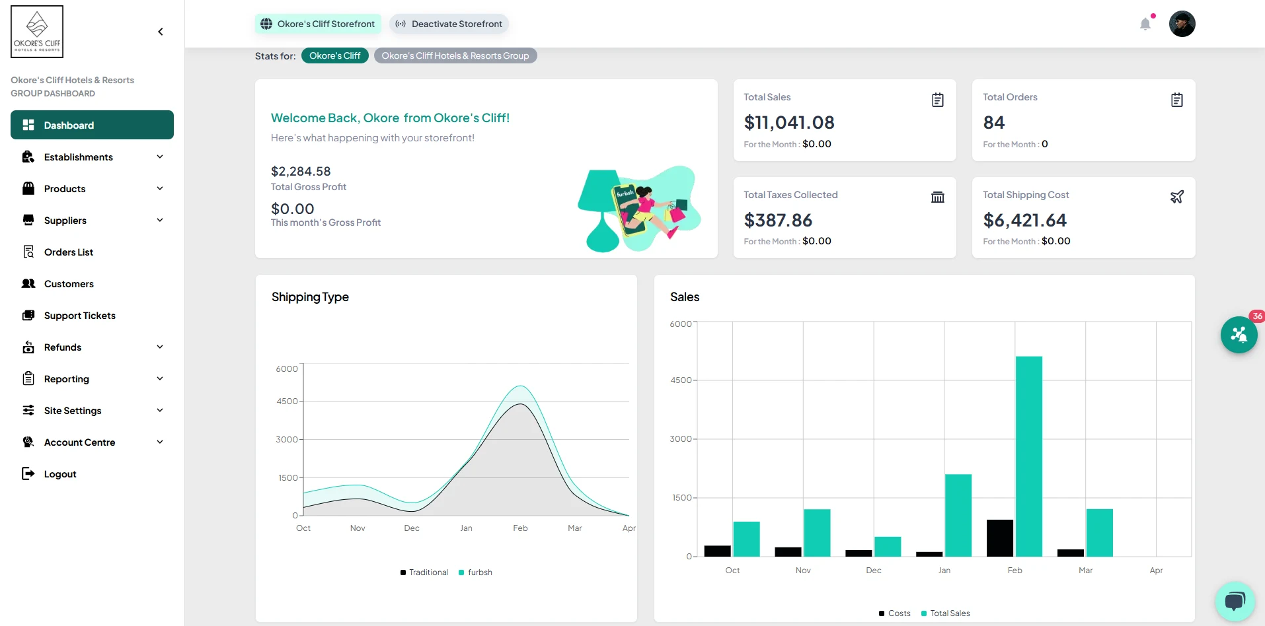Open Okore's Cliff Storefront link
The image size is (1265, 626).
click(318, 24)
